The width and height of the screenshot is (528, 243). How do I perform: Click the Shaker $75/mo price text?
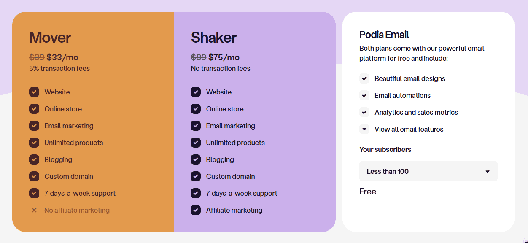coord(224,57)
